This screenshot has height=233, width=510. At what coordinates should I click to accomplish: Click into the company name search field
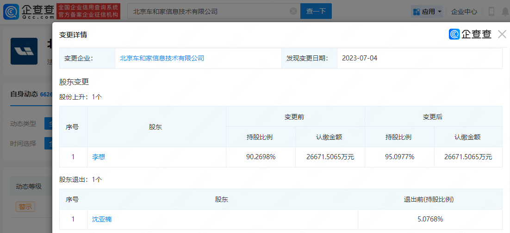click(x=208, y=12)
